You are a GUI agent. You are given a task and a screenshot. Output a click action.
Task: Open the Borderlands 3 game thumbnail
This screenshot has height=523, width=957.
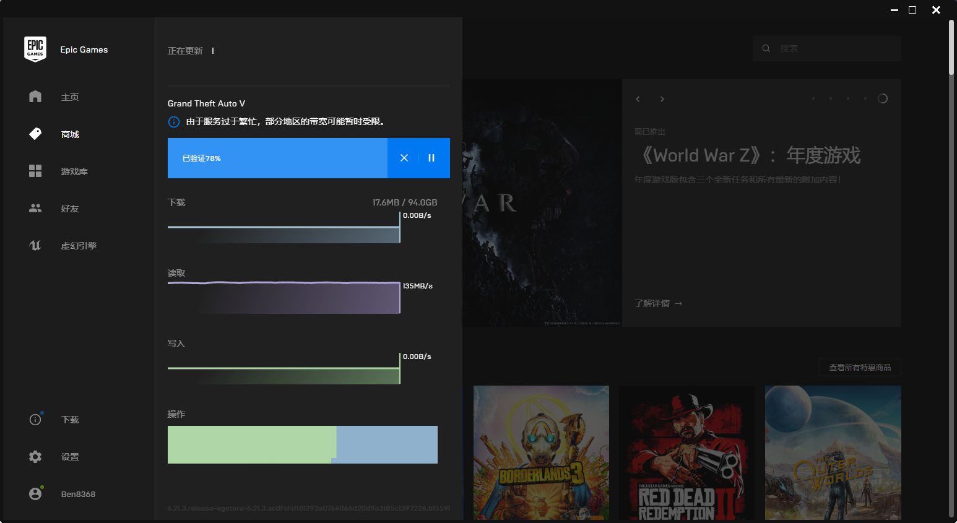[x=541, y=452]
